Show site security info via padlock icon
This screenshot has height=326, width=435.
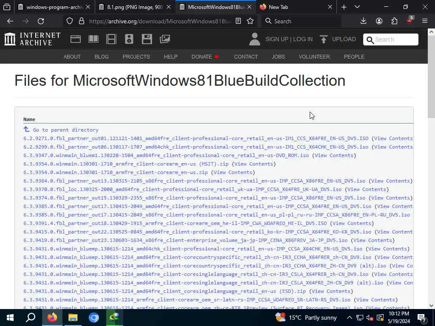click(82, 21)
